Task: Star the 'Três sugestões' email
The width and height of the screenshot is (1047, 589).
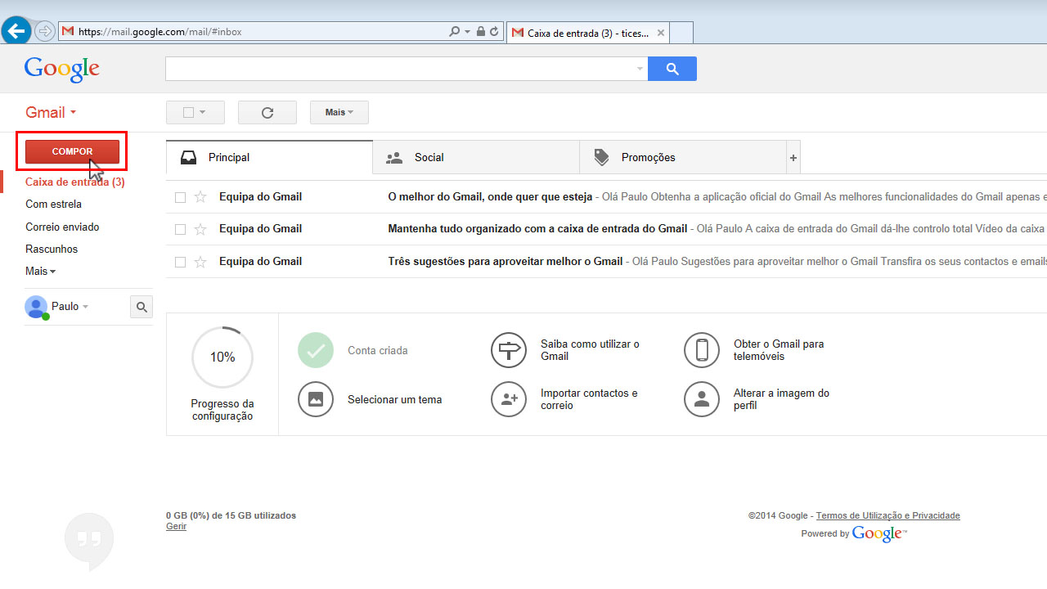Action: coord(200,262)
